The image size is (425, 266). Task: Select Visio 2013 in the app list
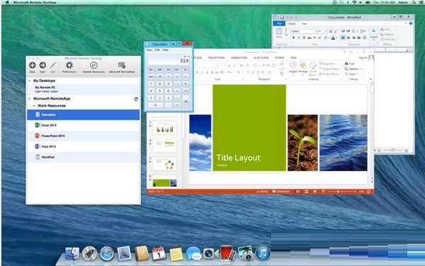[83, 146]
